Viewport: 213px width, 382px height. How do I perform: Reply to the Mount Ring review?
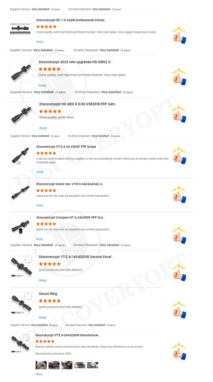43,318
